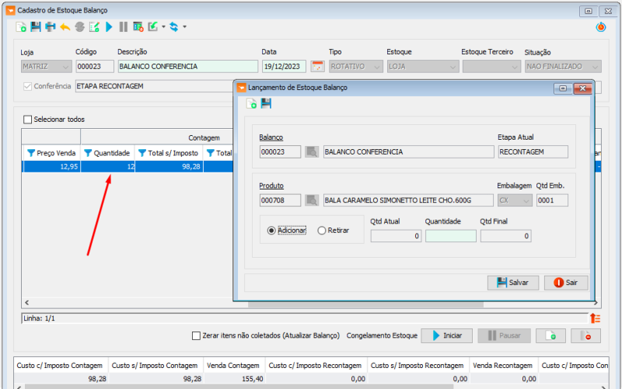Click the cell with total 98,28 in selected row
Screen dimensions: 622x389
click(169, 166)
